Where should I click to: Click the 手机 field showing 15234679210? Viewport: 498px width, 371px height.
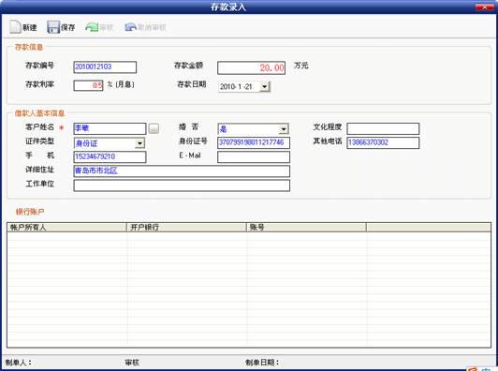tap(110, 156)
